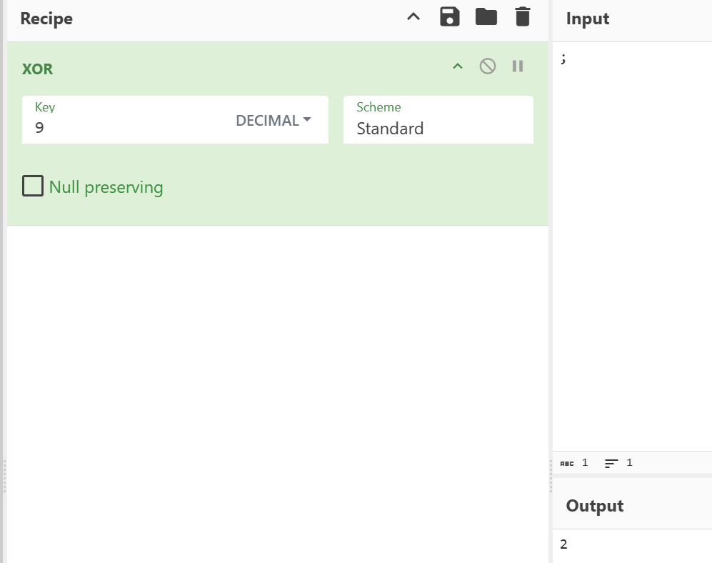The image size is (712, 563).
Task: Toggle the Null preserving checkbox
Action: [x=33, y=186]
